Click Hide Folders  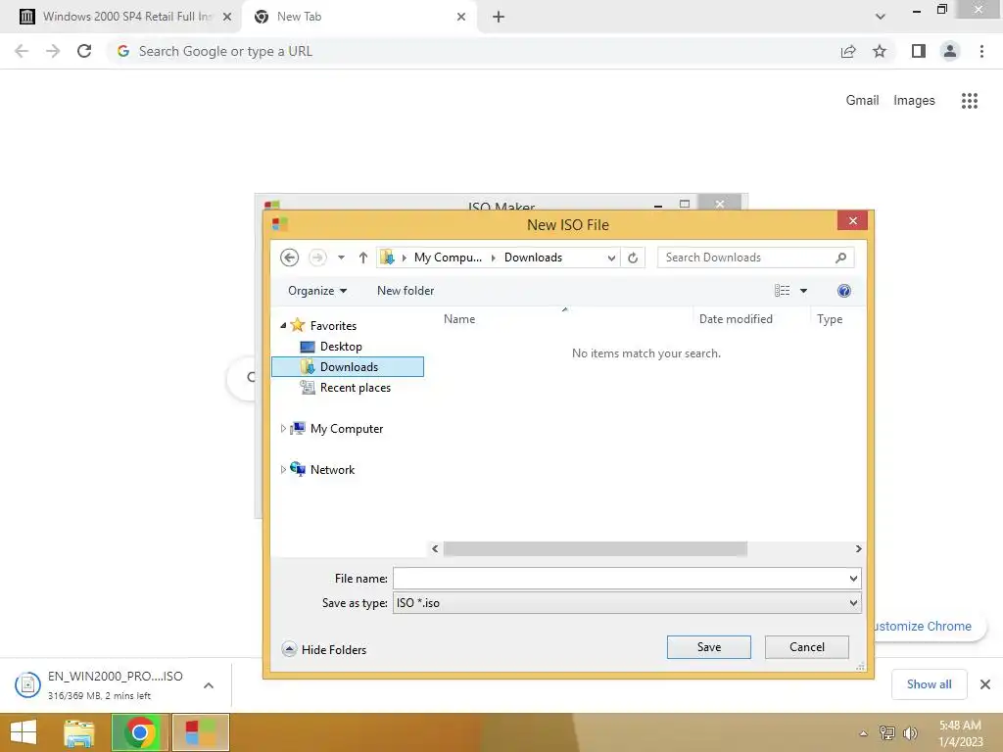(x=324, y=649)
